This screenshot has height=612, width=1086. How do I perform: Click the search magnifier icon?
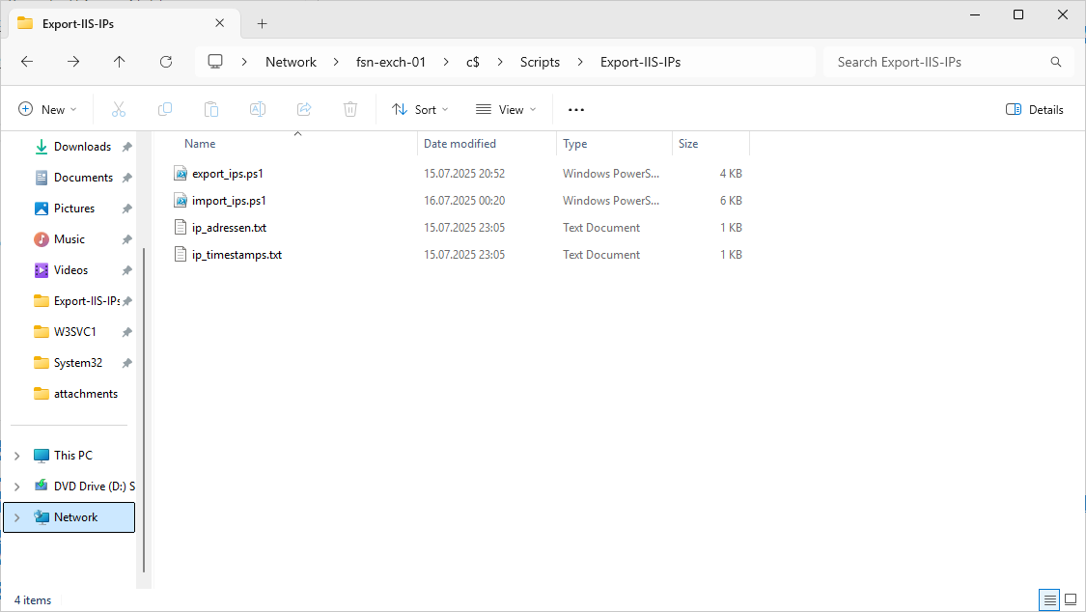1055,62
